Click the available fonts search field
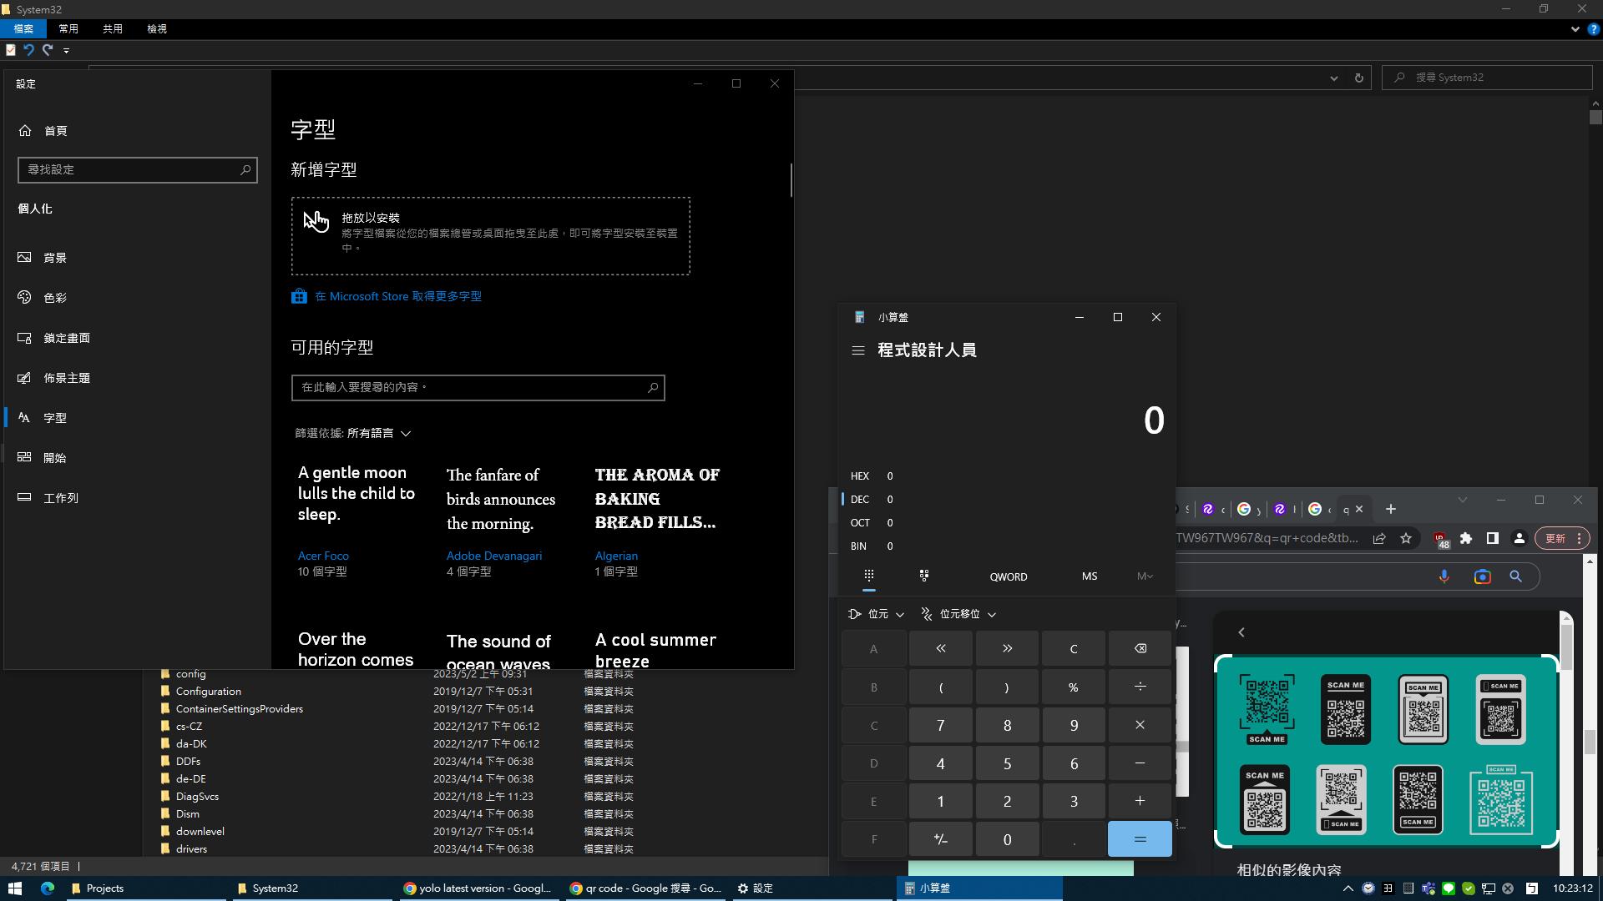 tap(478, 387)
